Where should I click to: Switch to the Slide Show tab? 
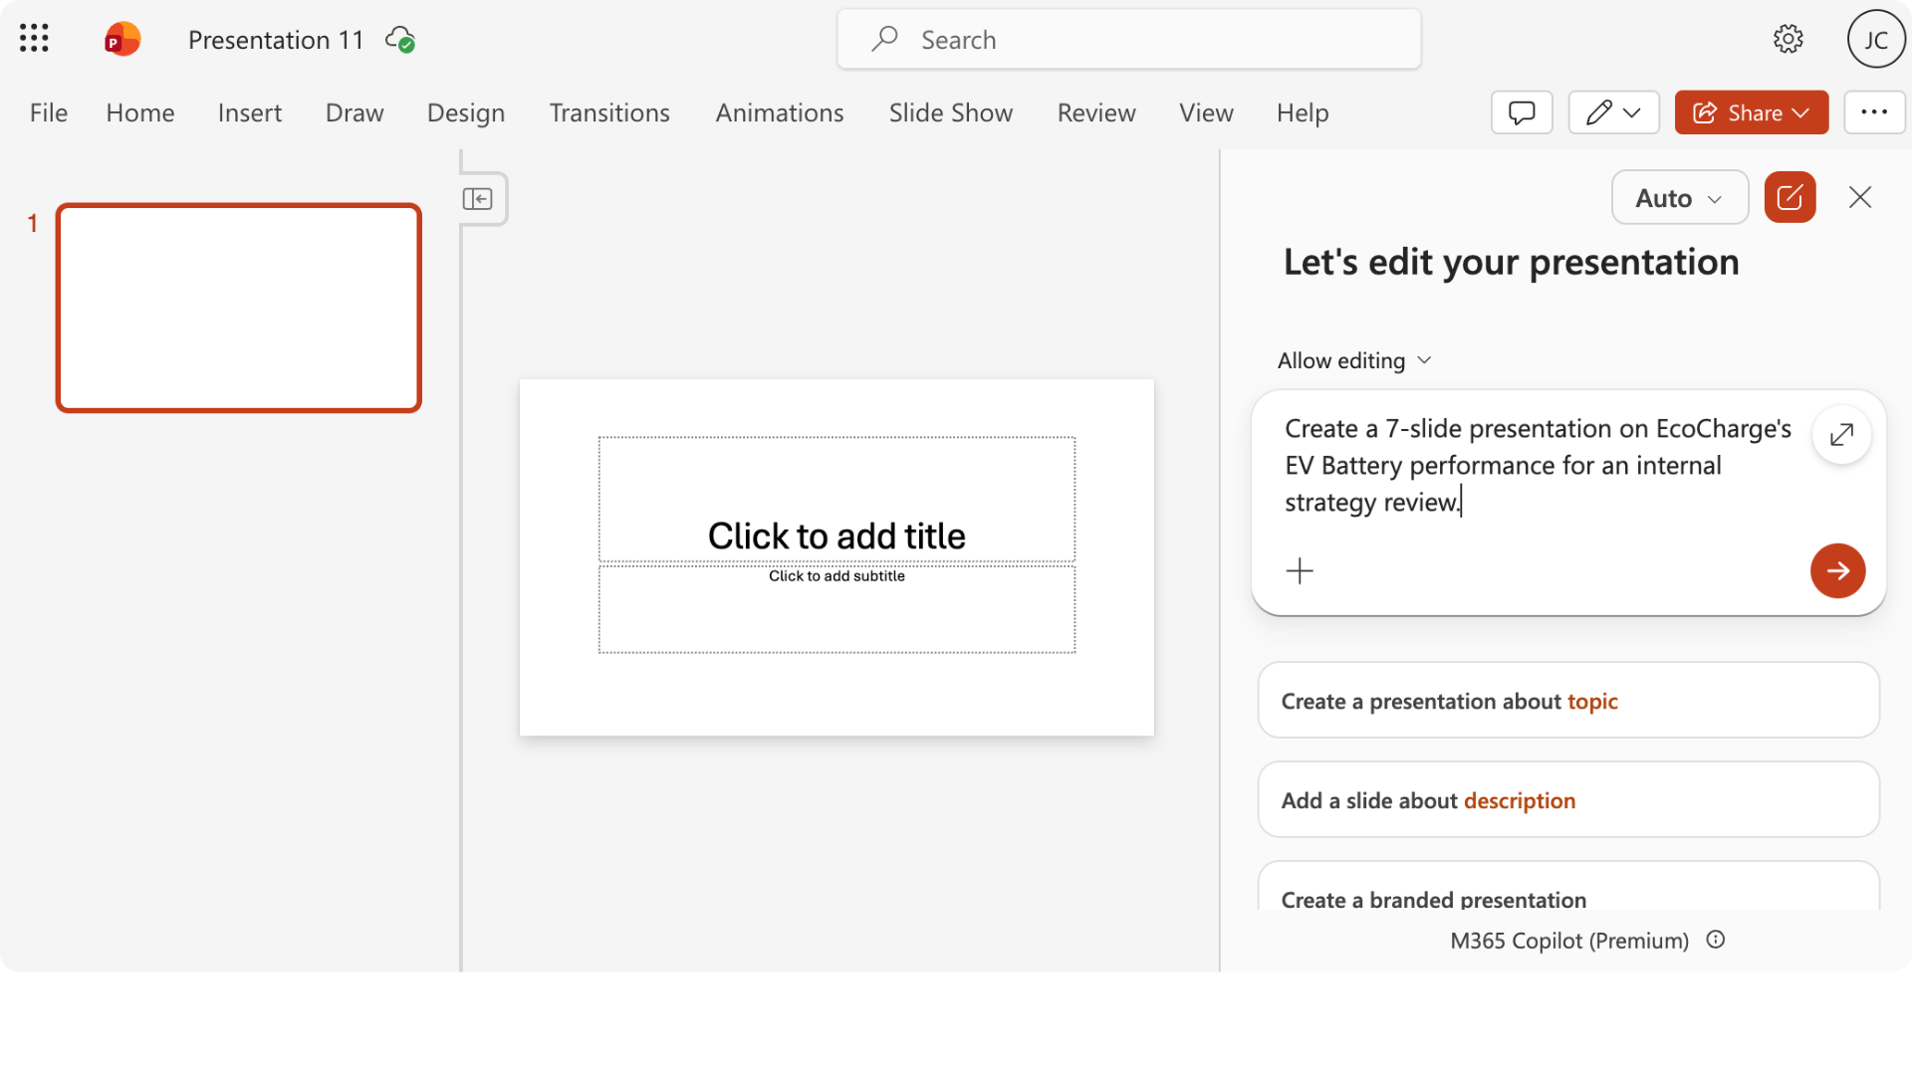point(951,112)
